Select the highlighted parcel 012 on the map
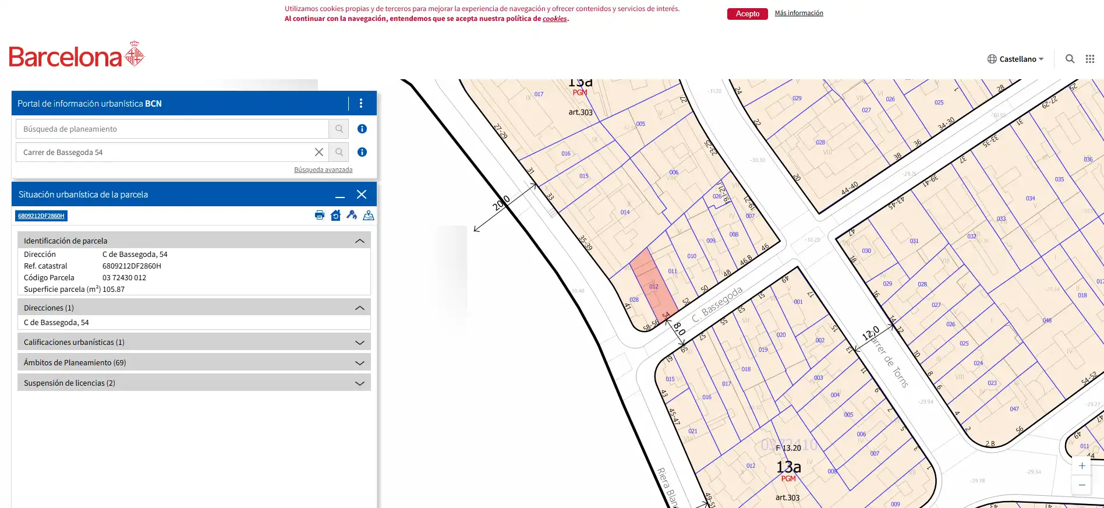Screen dimensions: 1104x508 [653, 285]
